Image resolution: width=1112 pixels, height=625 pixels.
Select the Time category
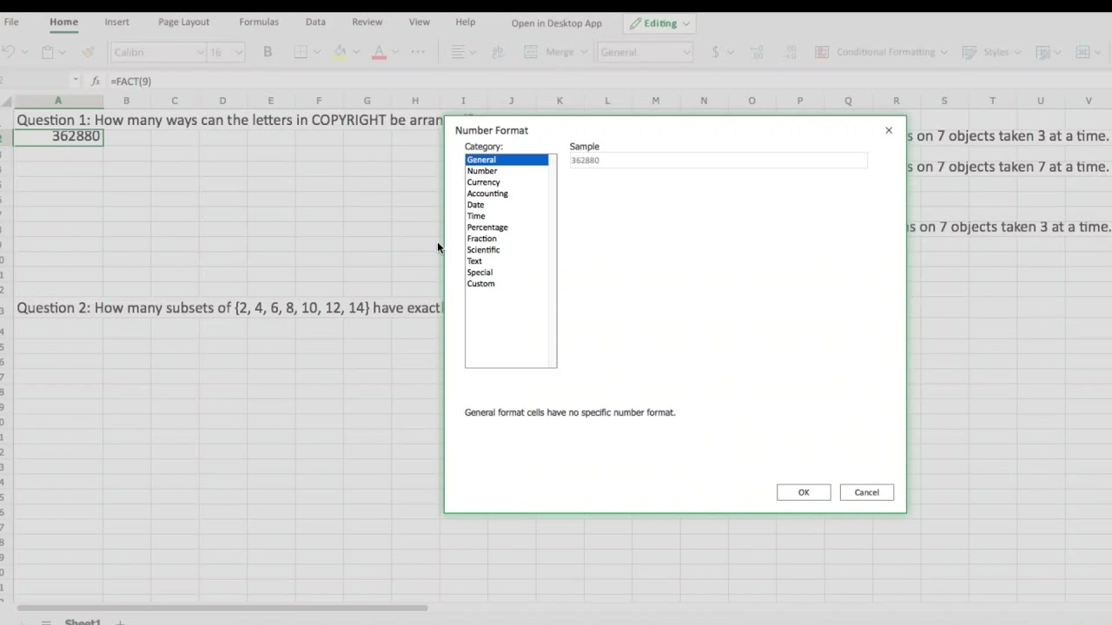coord(506,216)
